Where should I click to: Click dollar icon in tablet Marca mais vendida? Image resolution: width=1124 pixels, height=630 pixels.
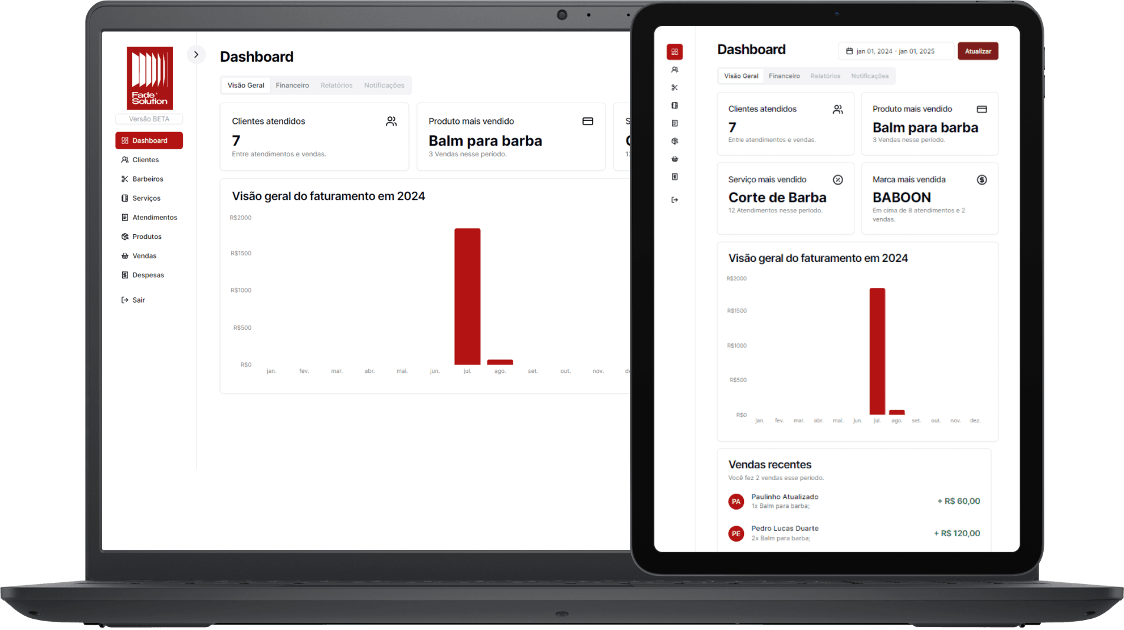982,180
